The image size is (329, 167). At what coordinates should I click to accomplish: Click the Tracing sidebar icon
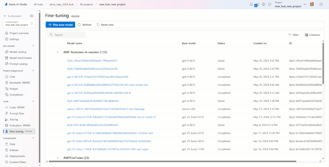click(x=7, y=119)
